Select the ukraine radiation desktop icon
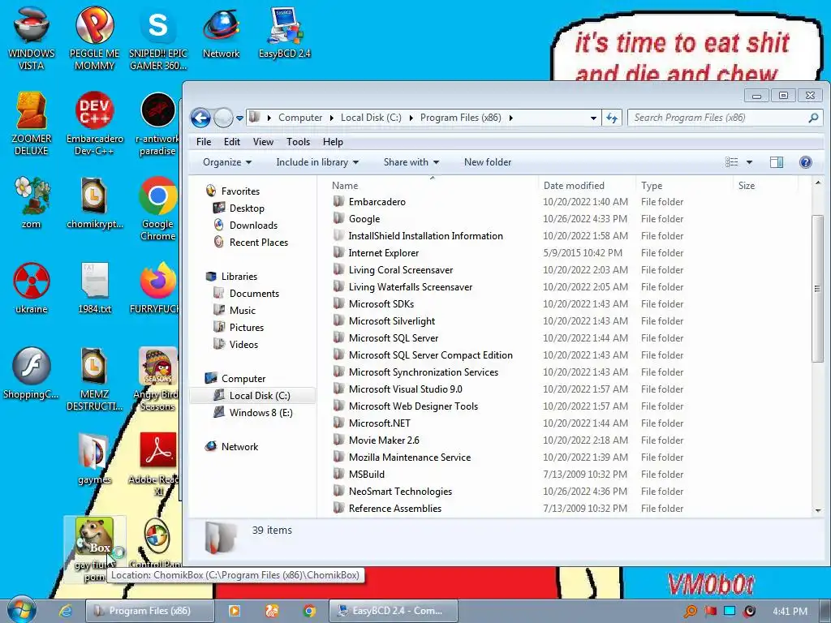This screenshot has width=831, height=623. click(x=32, y=288)
